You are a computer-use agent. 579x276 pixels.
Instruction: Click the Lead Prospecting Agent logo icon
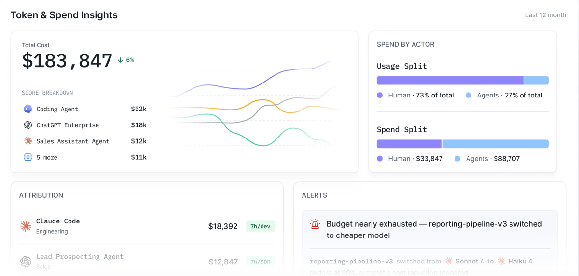[26, 261]
